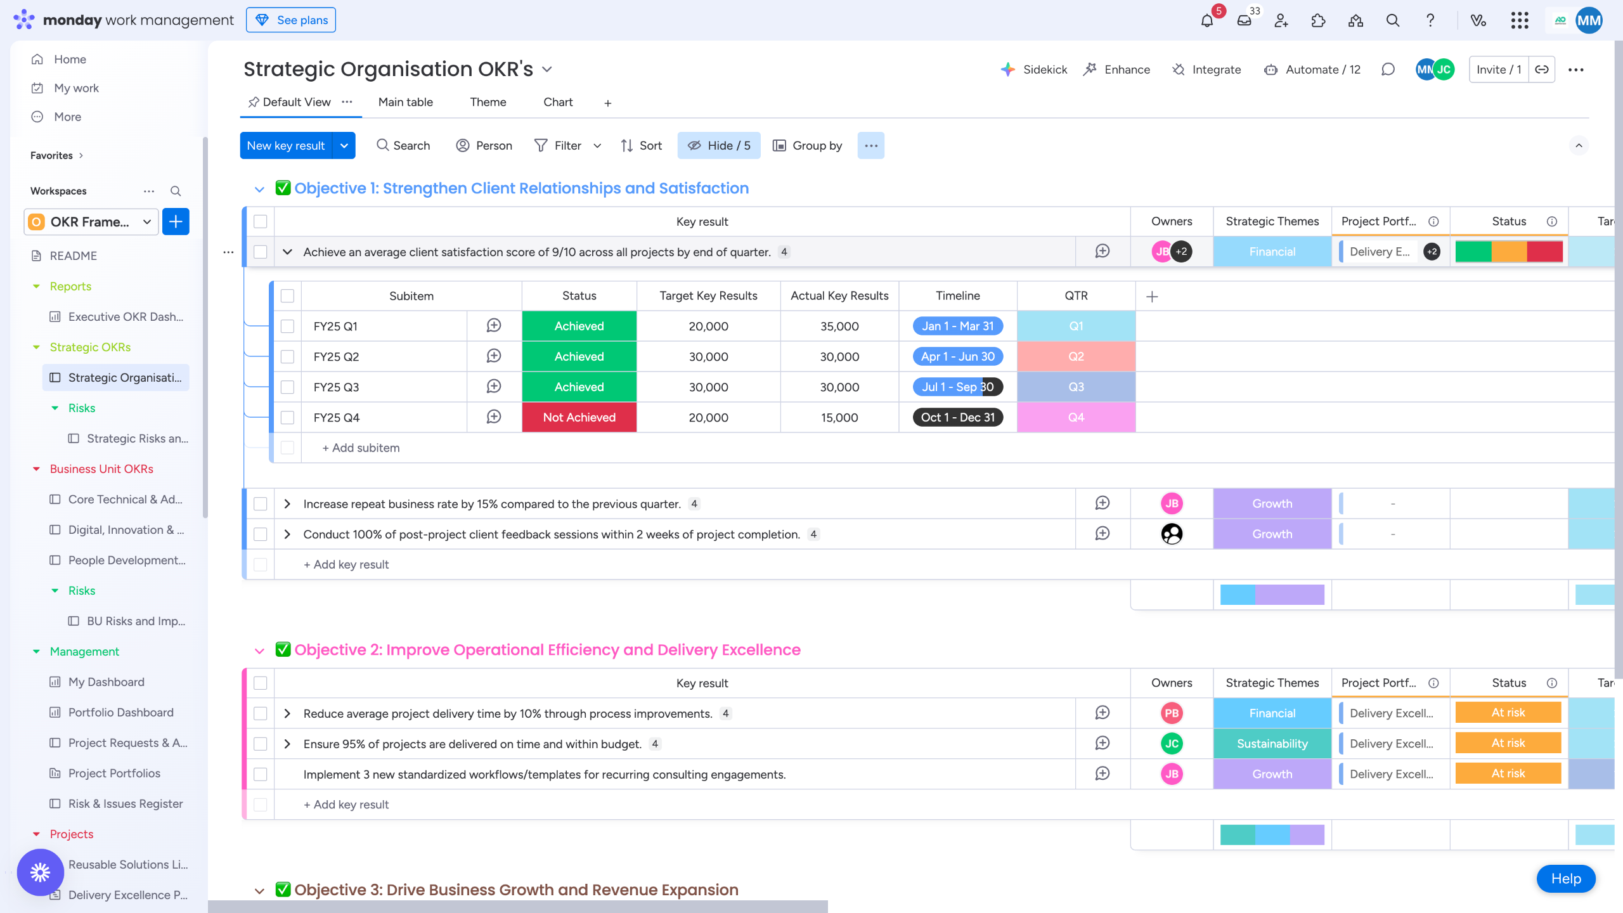Click the See plans button
Image resolution: width=1623 pixels, height=913 pixels.
291,20
